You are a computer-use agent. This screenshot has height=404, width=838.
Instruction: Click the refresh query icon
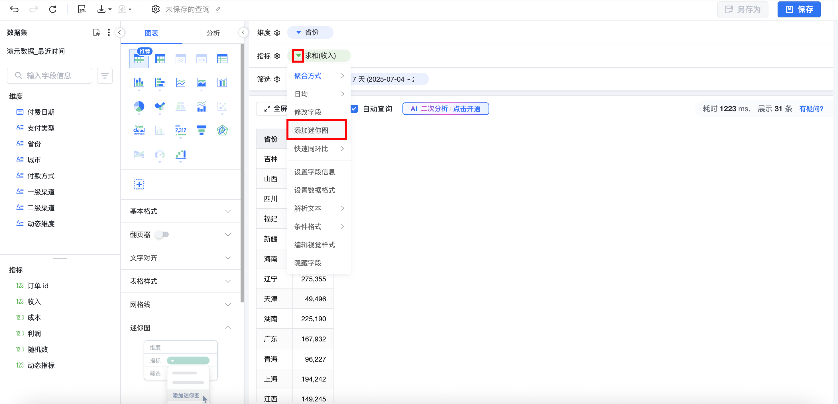pos(53,9)
